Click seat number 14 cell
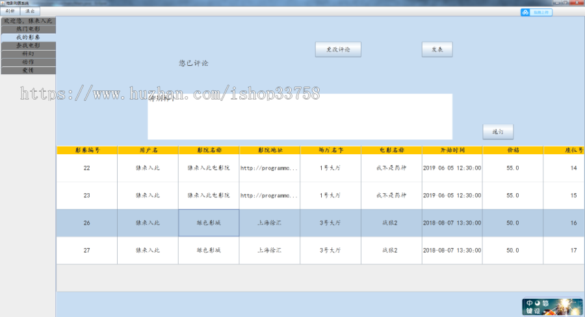 point(564,168)
